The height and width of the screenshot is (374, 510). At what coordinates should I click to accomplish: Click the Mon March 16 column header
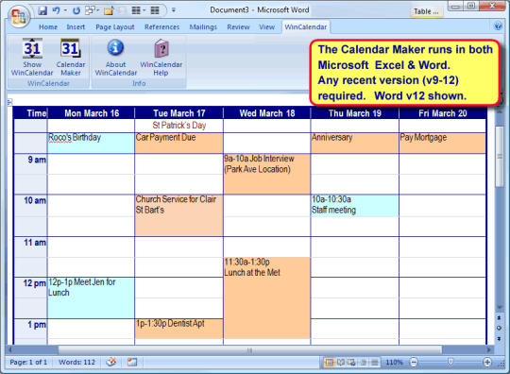pyautogui.click(x=92, y=113)
